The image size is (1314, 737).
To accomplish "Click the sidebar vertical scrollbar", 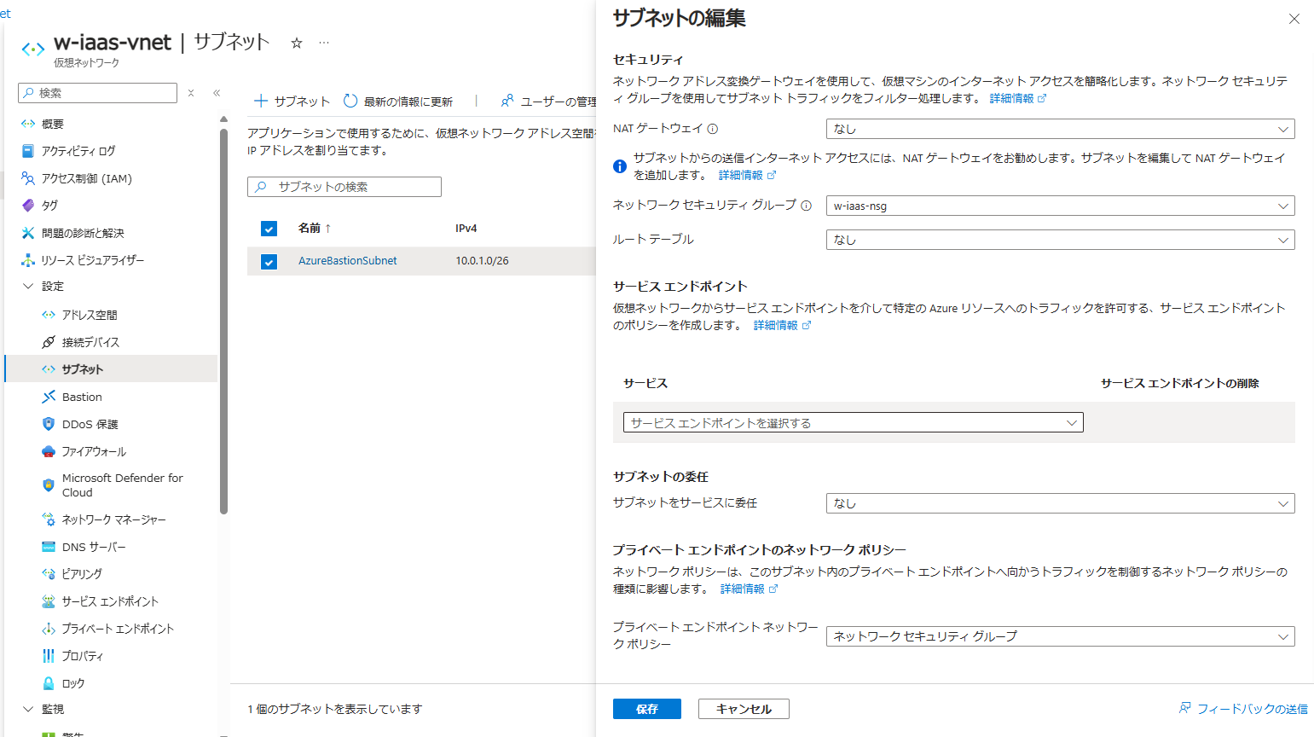I will point(223,322).
